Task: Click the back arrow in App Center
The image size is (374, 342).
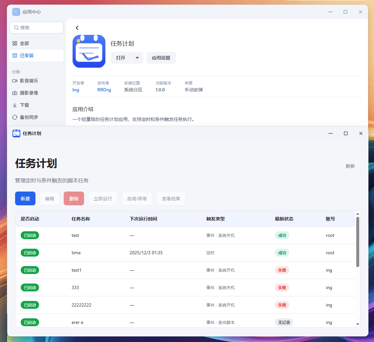Action: click(x=77, y=28)
